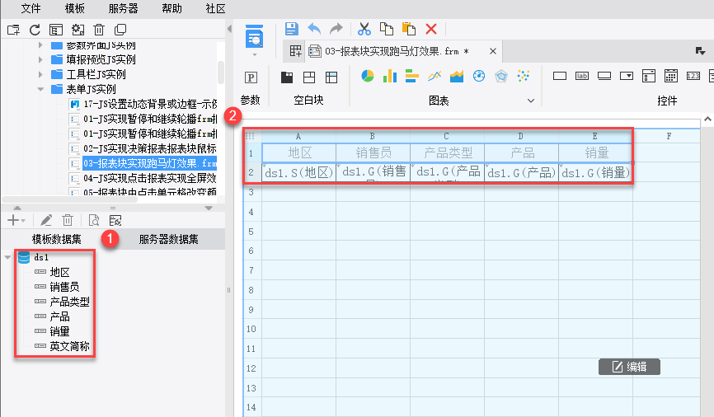Insert a scatter chart
The width and height of the screenshot is (714, 417).
click(x=524, y=76)
